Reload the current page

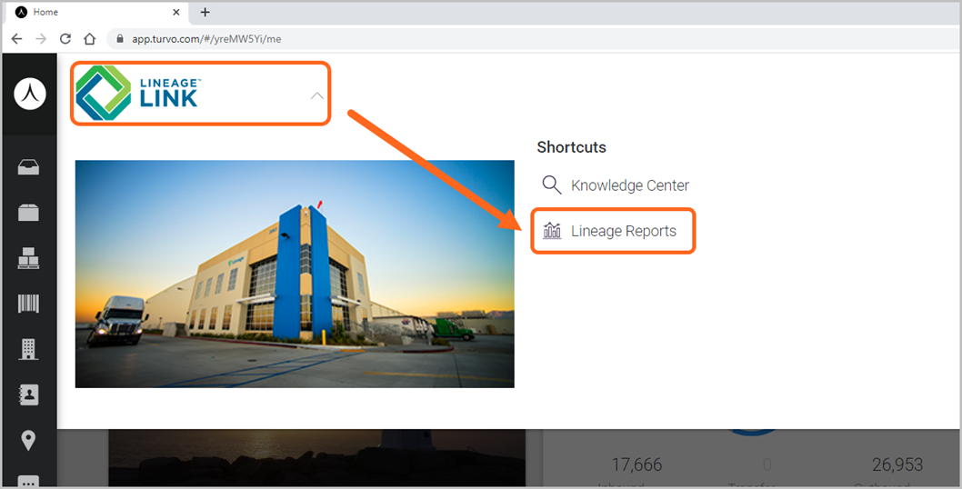[x=65, y=39]
